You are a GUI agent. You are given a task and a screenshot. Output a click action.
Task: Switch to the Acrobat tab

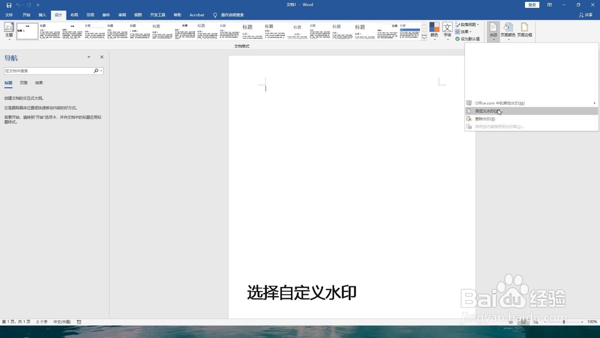point(197,15)
